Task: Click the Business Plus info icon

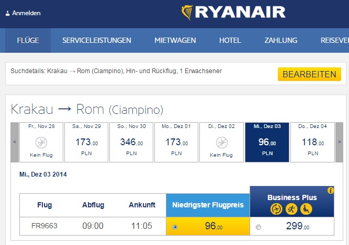Action: click(330, 191)
